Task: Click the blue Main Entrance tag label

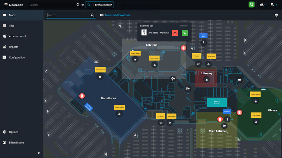Action: pos(227,112)
